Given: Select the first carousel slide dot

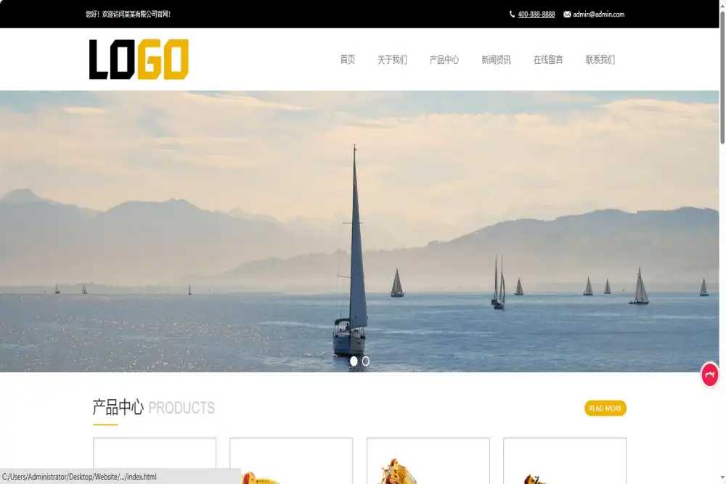Looking at the screenshot, I should [354, 361].
